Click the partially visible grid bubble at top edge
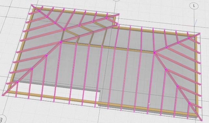The height and width of the screenshot is (123, 209). coord(116,1)
